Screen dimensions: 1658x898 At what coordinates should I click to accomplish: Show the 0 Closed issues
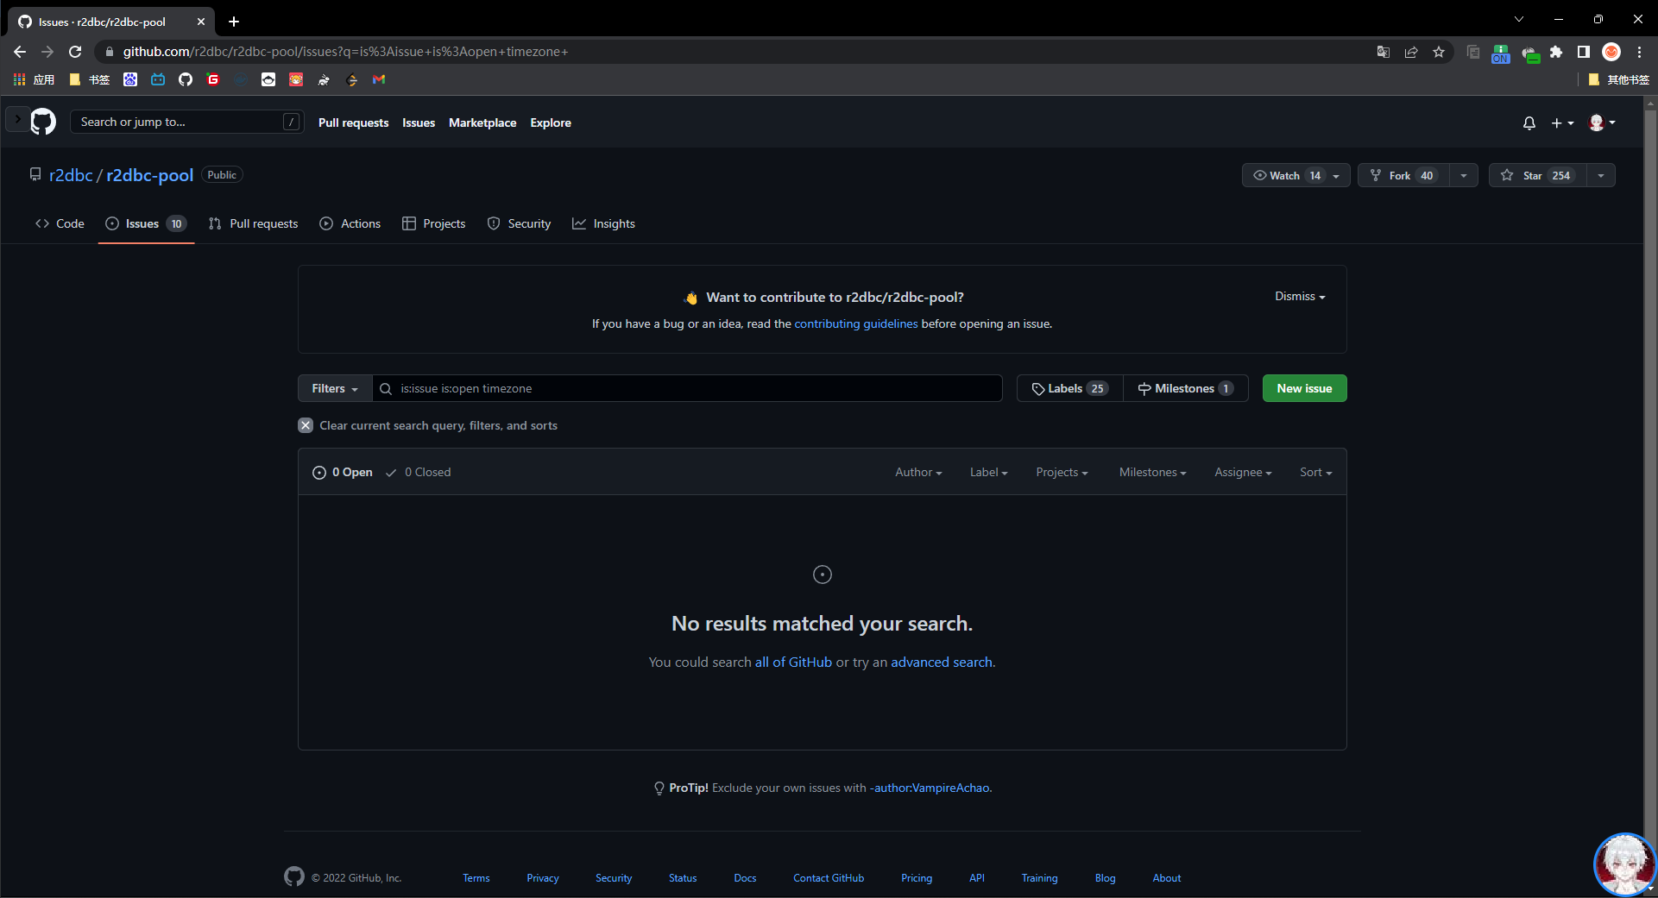pos(419,472)
